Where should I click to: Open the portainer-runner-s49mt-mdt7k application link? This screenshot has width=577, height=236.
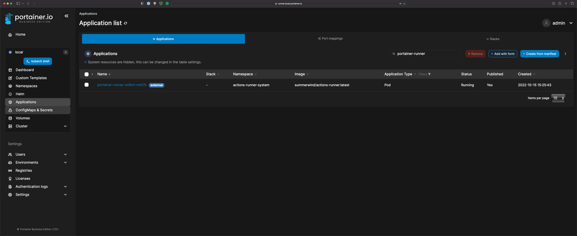click(122, 85)
